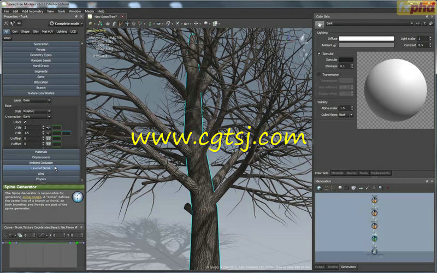Expand the Physics property group
This screenshot has height=273, width=437.
coord(41,179)
